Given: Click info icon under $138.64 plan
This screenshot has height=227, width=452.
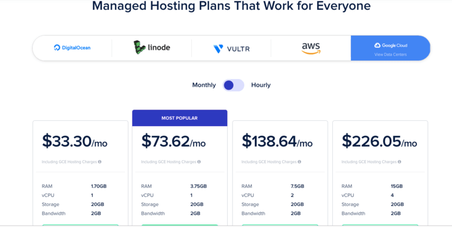Looking at the screenshot, I should point(299,162).
